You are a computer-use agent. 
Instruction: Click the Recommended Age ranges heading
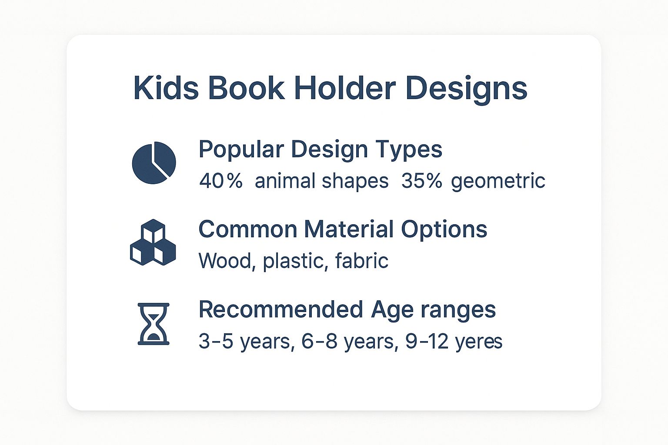347,310
